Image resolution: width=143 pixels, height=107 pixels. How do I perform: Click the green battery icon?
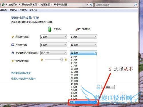pos(49,29)
